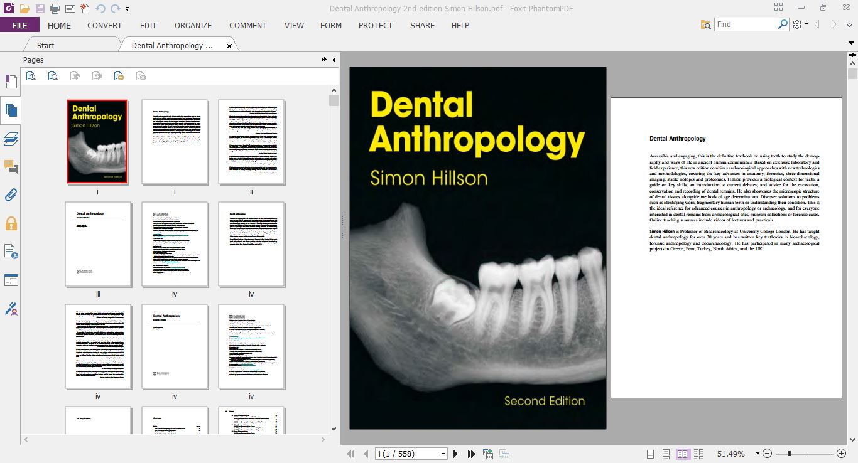
Task: Switch to the VIEW ribbon tab
Action: 294,25
